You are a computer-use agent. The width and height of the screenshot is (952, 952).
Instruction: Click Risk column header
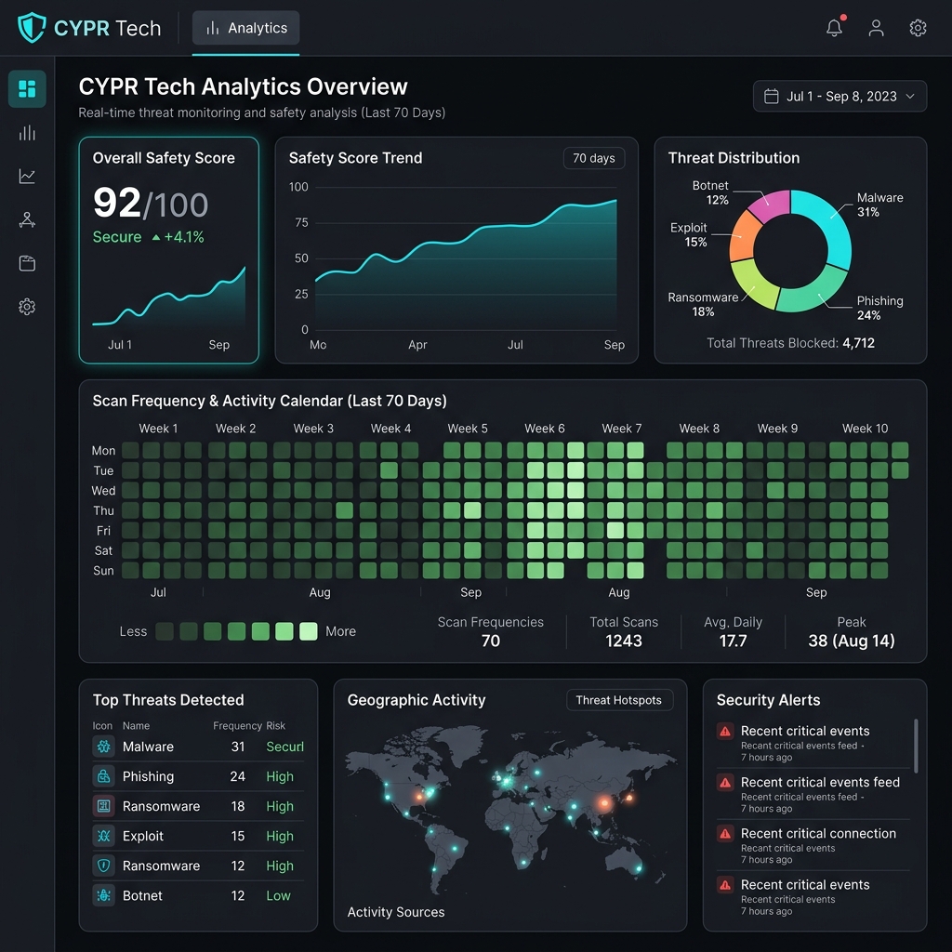point(275,725)
